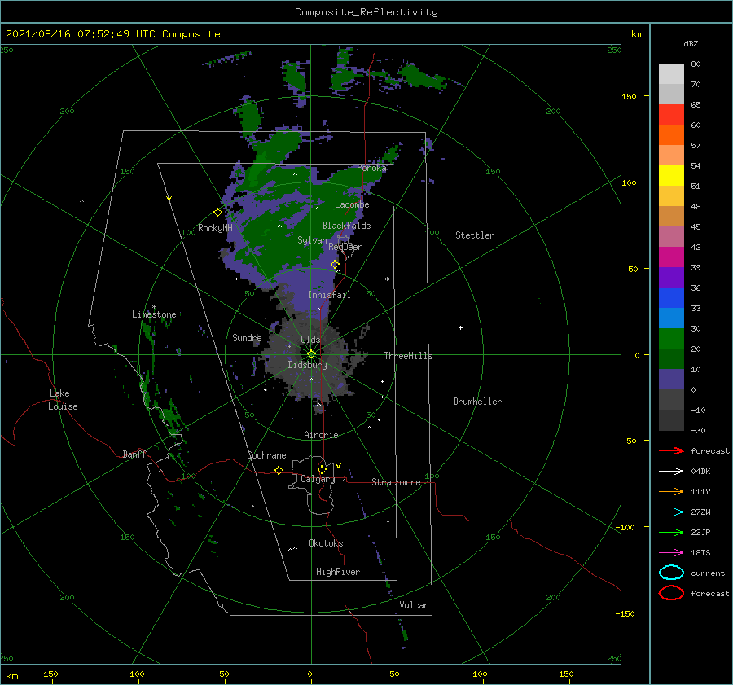This screenshot has height=685, width=733.
Task: Pick the red 65 dBZ color swatch
Action: pos(671,114)
